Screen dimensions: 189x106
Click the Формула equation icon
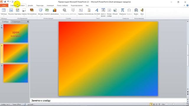click(x=123, y=10)
